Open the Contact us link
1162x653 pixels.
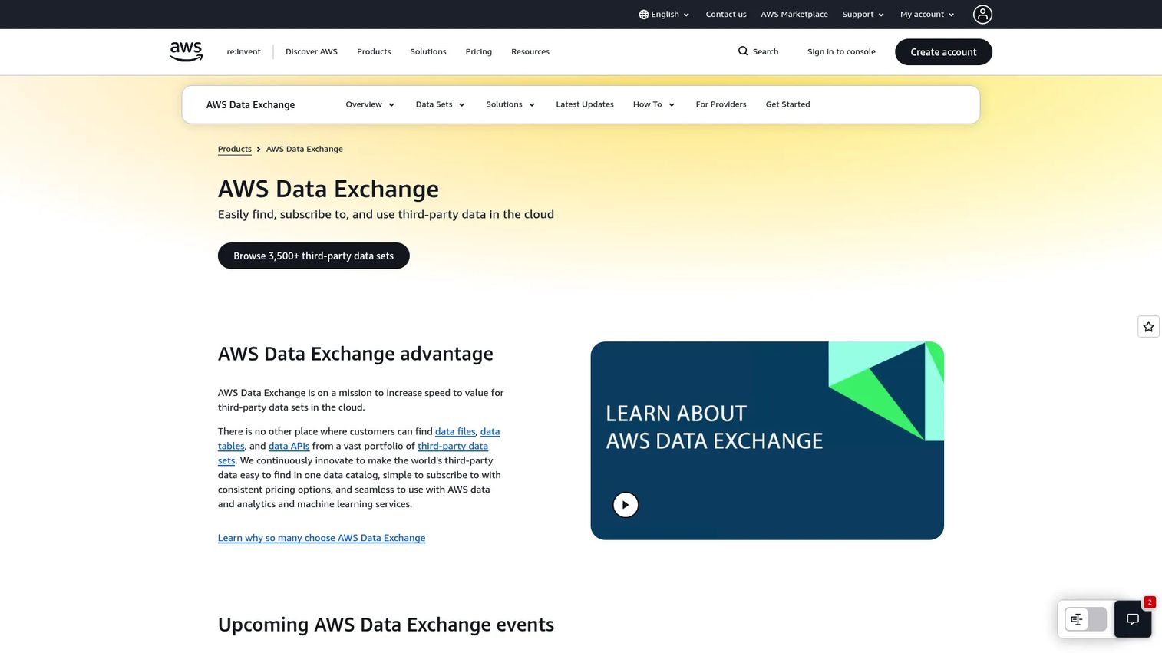click(x=726, y=15)
